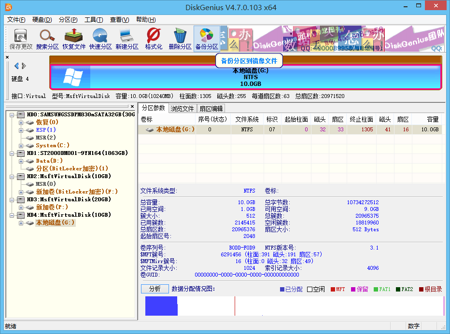450x334 pixels.
Task: Click the DiskGenius app icon in the title bar
Action: point(8,7)
